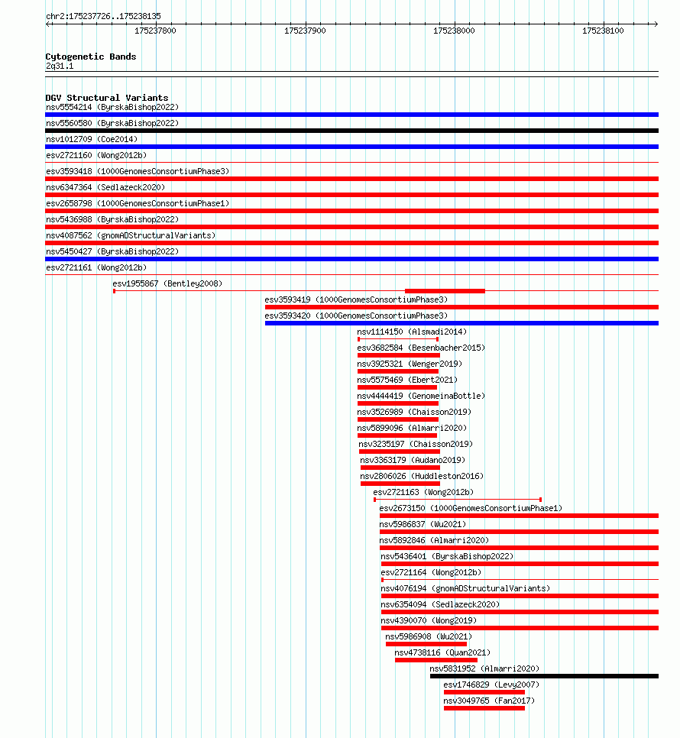Click the nsv5554214 (ByrskaBishop2022) variant label
680x738 pixels.
(112, 107)
